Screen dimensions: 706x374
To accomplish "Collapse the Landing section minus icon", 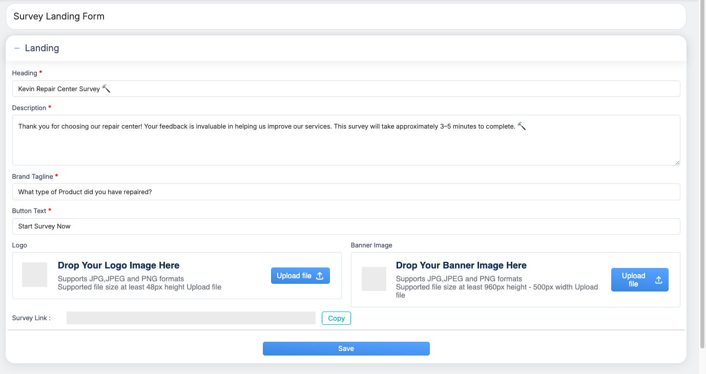I will pos(17,48).
